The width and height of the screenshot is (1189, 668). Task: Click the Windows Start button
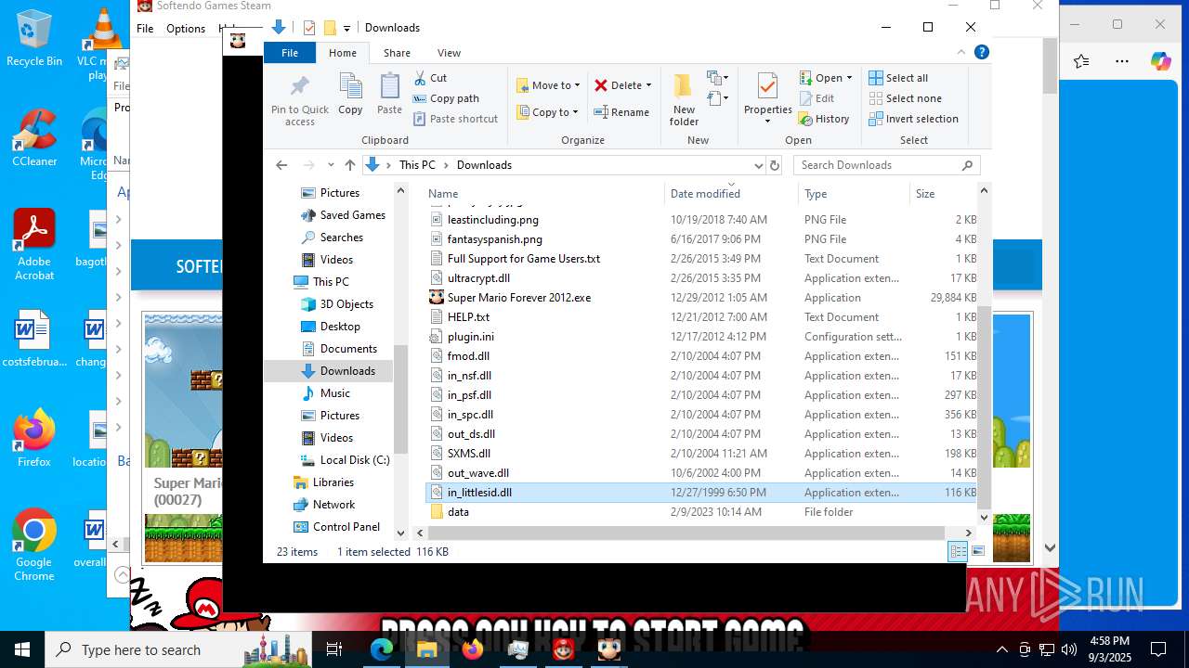tap(22, 649)
